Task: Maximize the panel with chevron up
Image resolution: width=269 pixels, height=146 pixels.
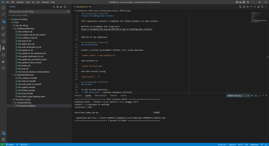Action: click(x=263, y=96)
